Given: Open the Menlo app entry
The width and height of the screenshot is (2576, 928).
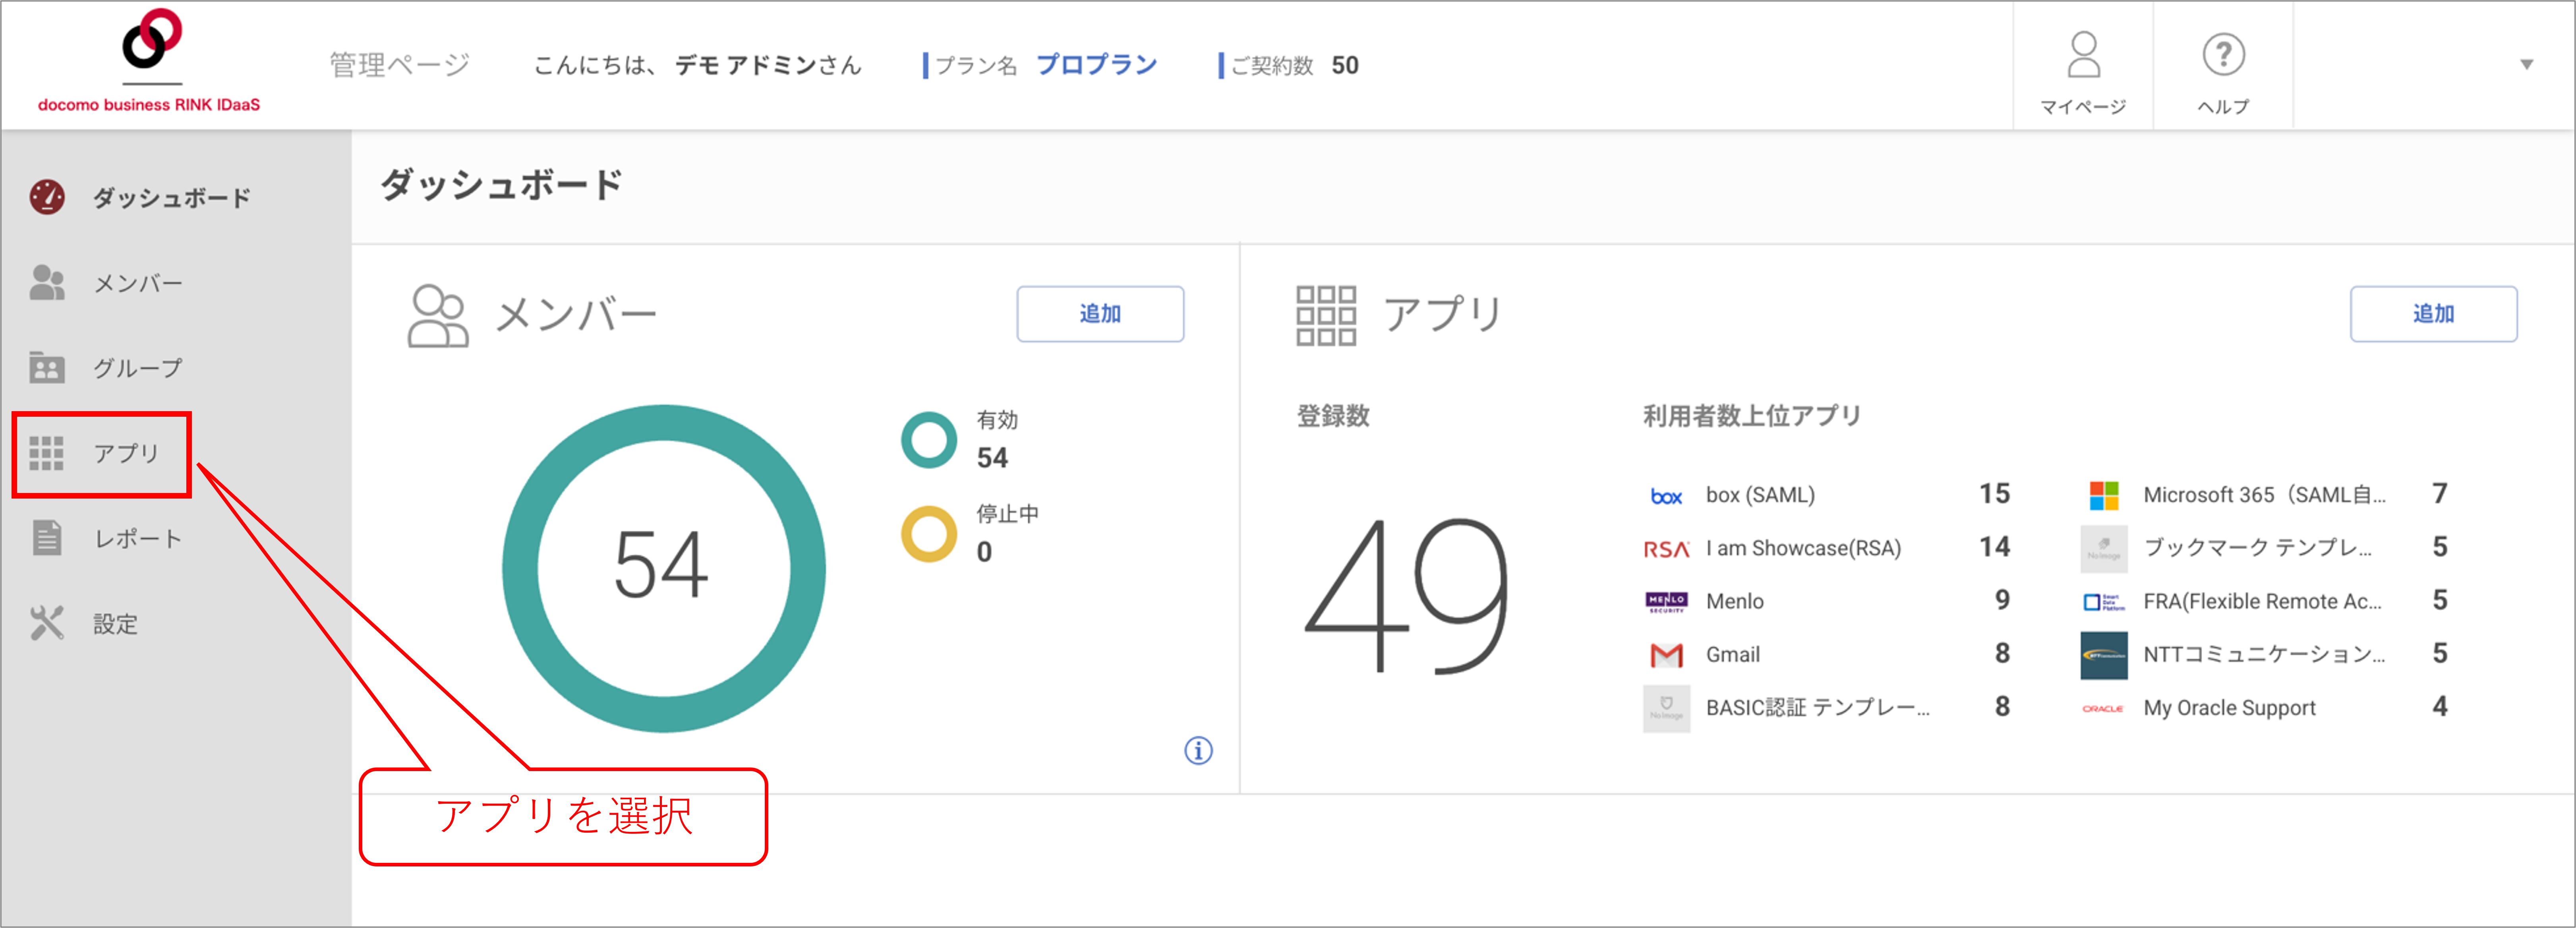Looking at the screenshot, I should point(1734,601).
